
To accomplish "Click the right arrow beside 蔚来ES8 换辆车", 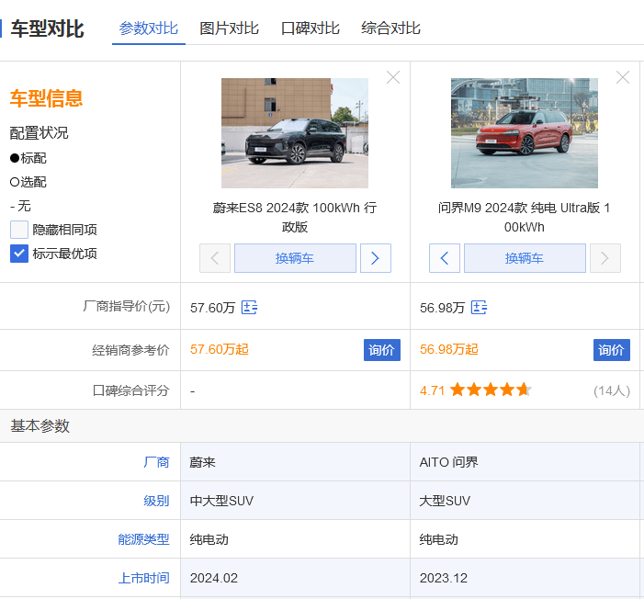I will point(376,258).
